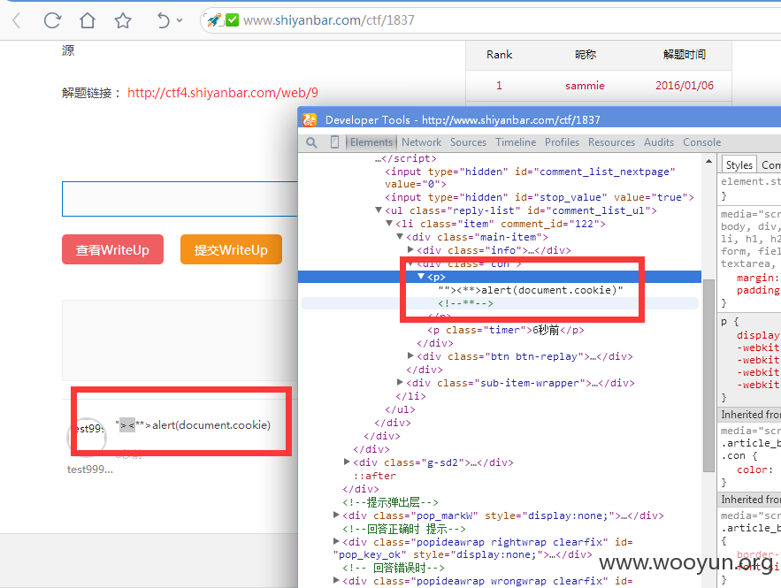The image size is (781, 588).
Task: Expand the div class info node
Action: point(410,249)
